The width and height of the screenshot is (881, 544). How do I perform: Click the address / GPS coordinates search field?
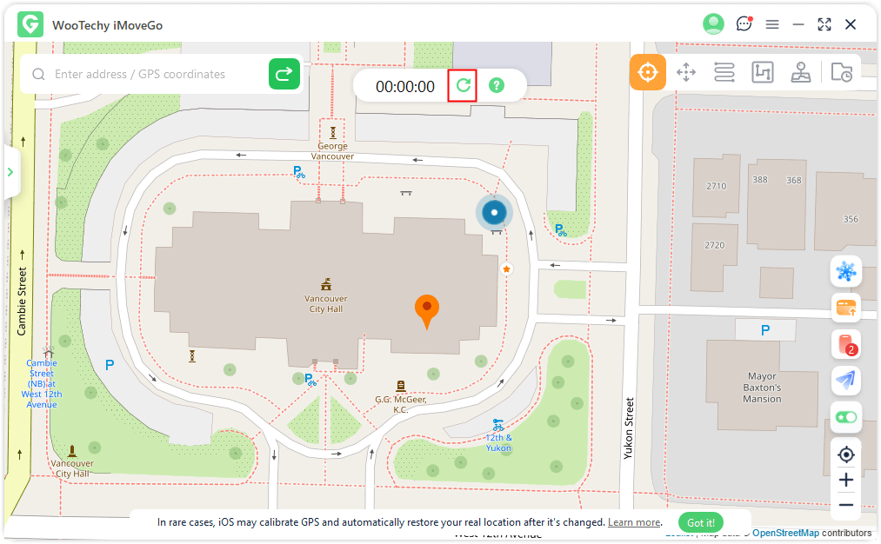(157, 75)
